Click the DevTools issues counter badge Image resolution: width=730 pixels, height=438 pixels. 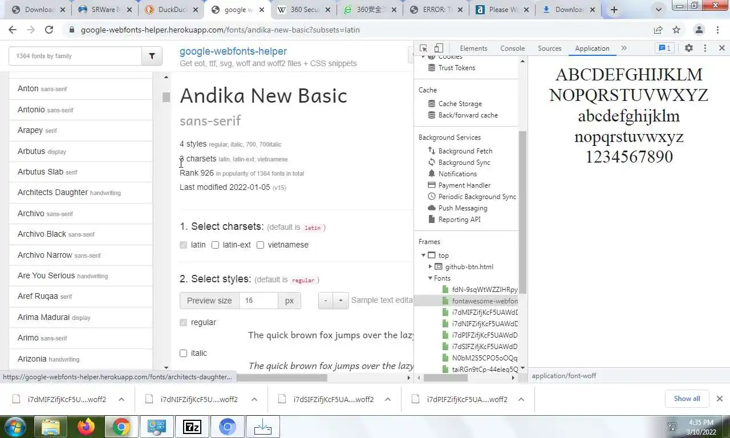[x=664, y=48]
